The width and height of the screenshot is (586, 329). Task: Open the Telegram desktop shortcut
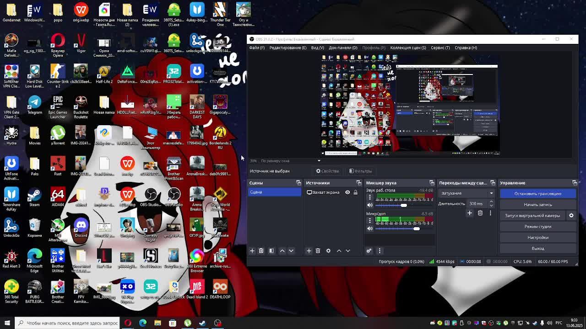click(x=34, y=105)
